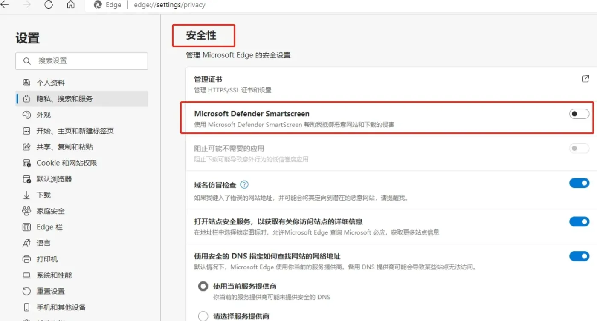
Task: Open Edge 栏 settings section
Action: [x=82, y=227]
